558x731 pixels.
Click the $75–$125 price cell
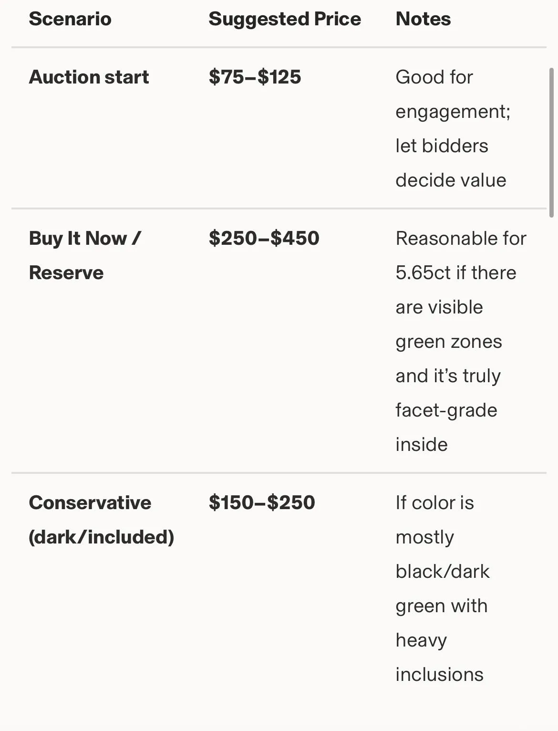tap(255, 77)
